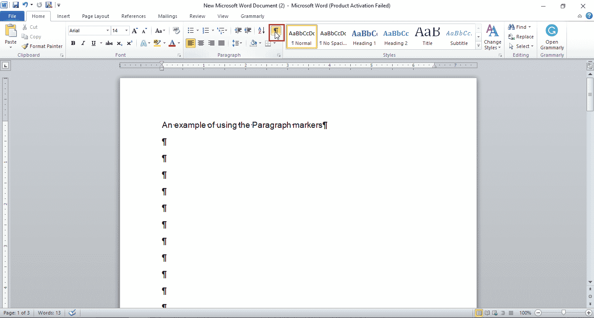Screen dimensions: 594x318
Task: Apply Subscript formatting
Action: (x=120, y=43)
